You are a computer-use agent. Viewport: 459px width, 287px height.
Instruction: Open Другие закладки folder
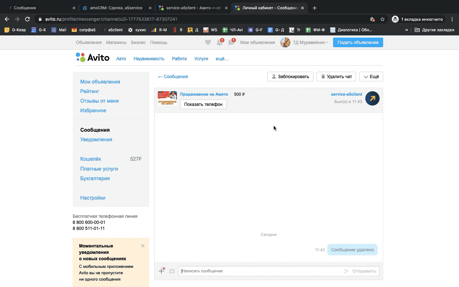coord(434,30)
